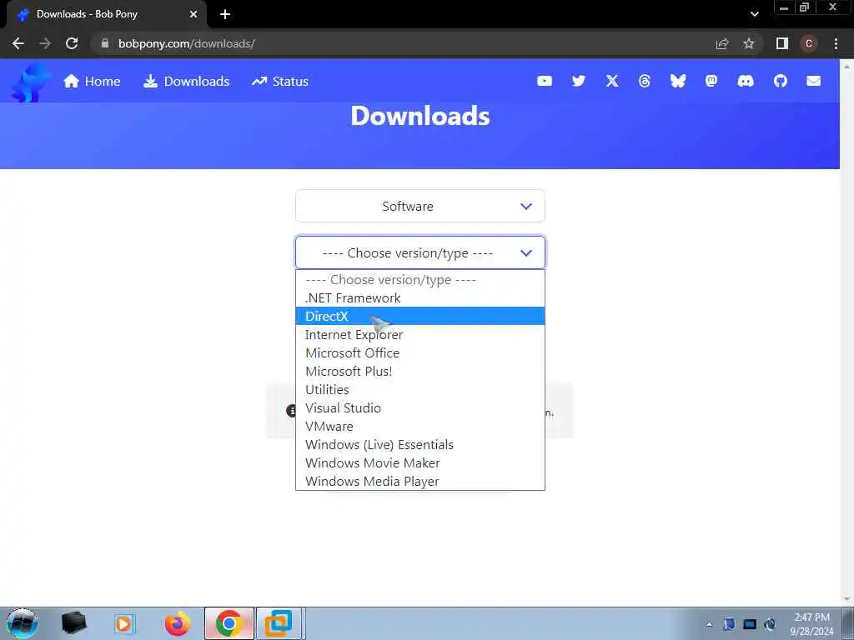Open the Mastodon social icon
This screenshot has width=854, height=640.
point(711,81)
